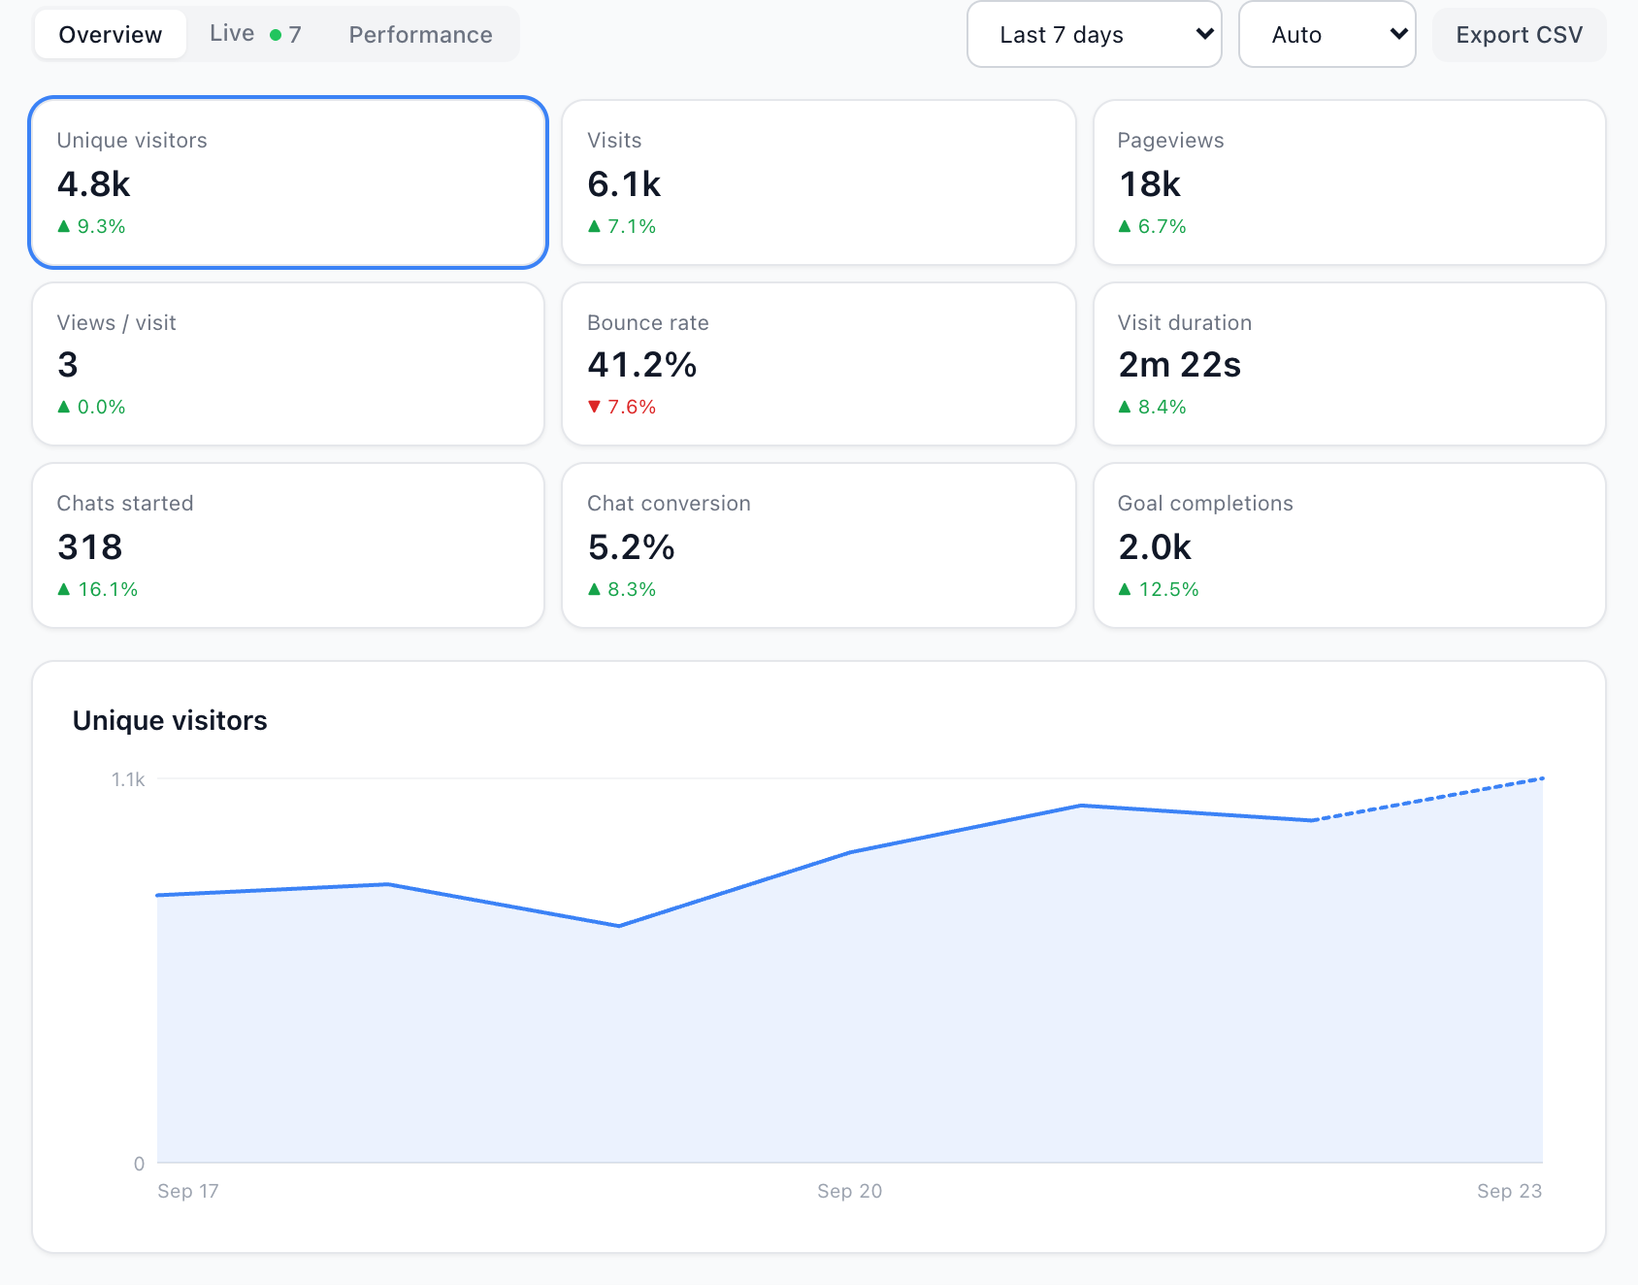The height and width of the screenshot is (1285, 1638).
Task: Click the 9.3% change under Unique visitors
Action: (101, 226)
